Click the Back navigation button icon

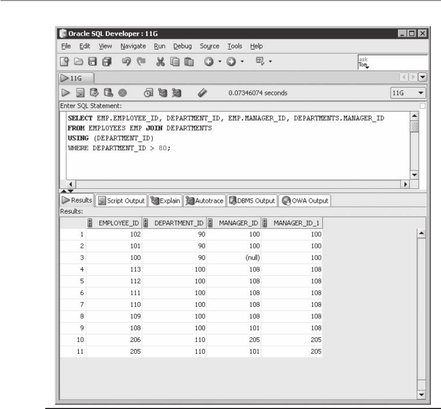tap(209, 62)
